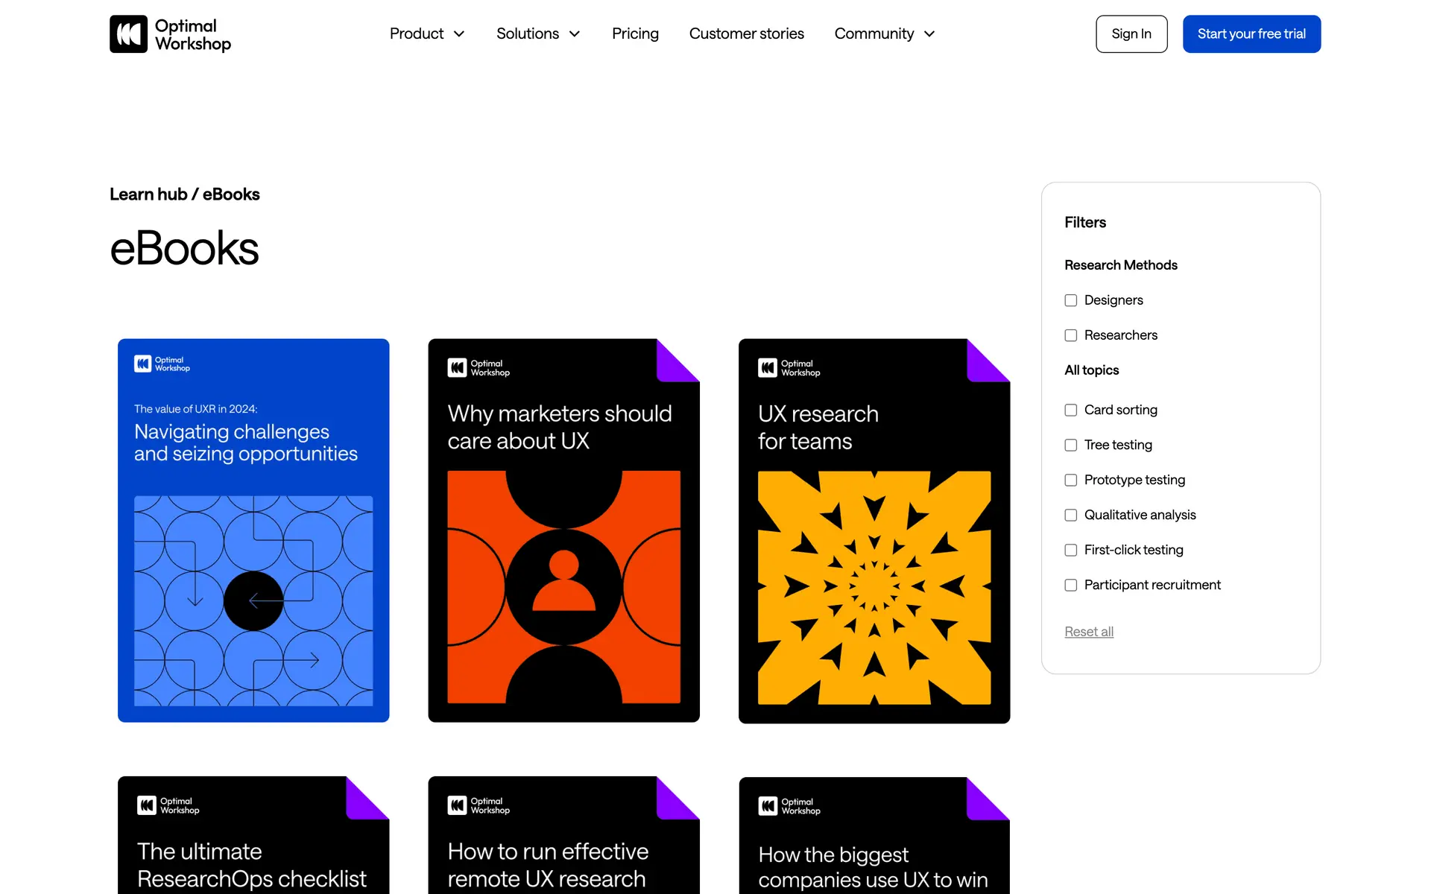This screenshot has height=894, width=1431.
Task: Go to the Pricing page
Action: pos(635,34)
